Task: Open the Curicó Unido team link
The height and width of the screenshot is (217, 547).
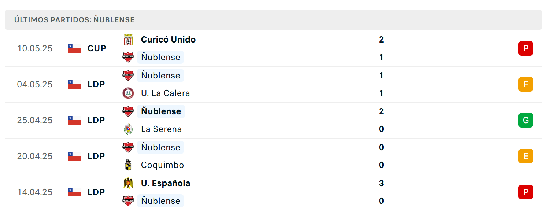Action: [x=168, y=40]
